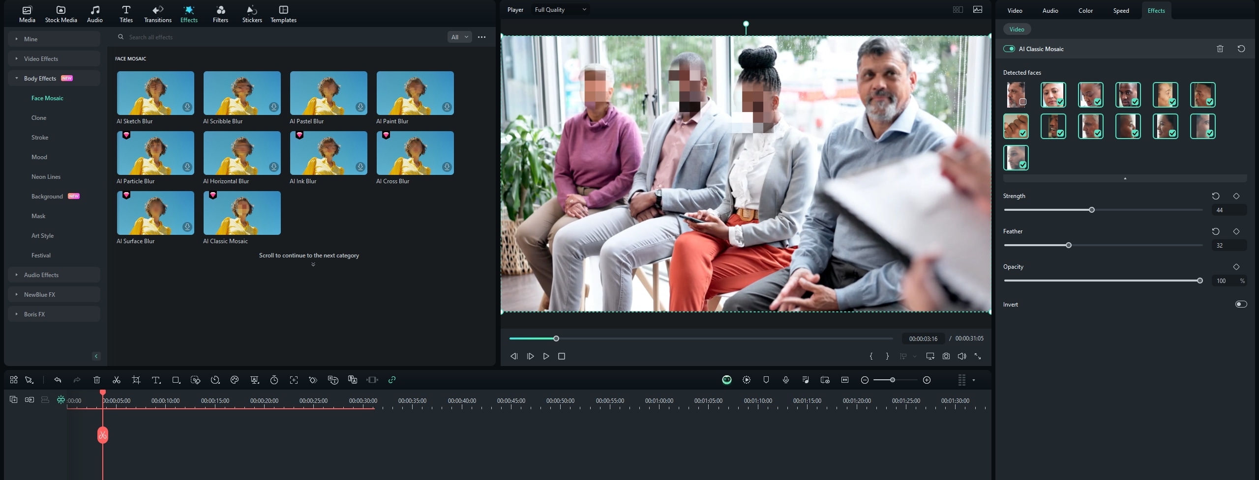
Task: Add text with the timeline Text tool
Action: click(156, 380)
